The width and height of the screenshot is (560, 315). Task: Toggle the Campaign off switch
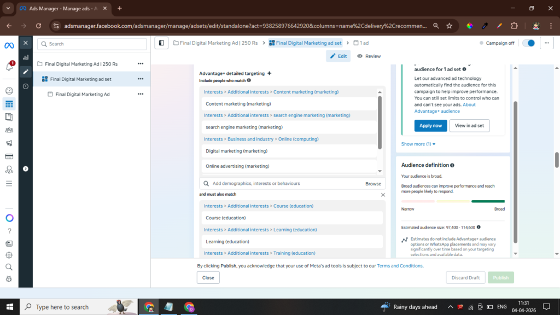click(528, 43)
